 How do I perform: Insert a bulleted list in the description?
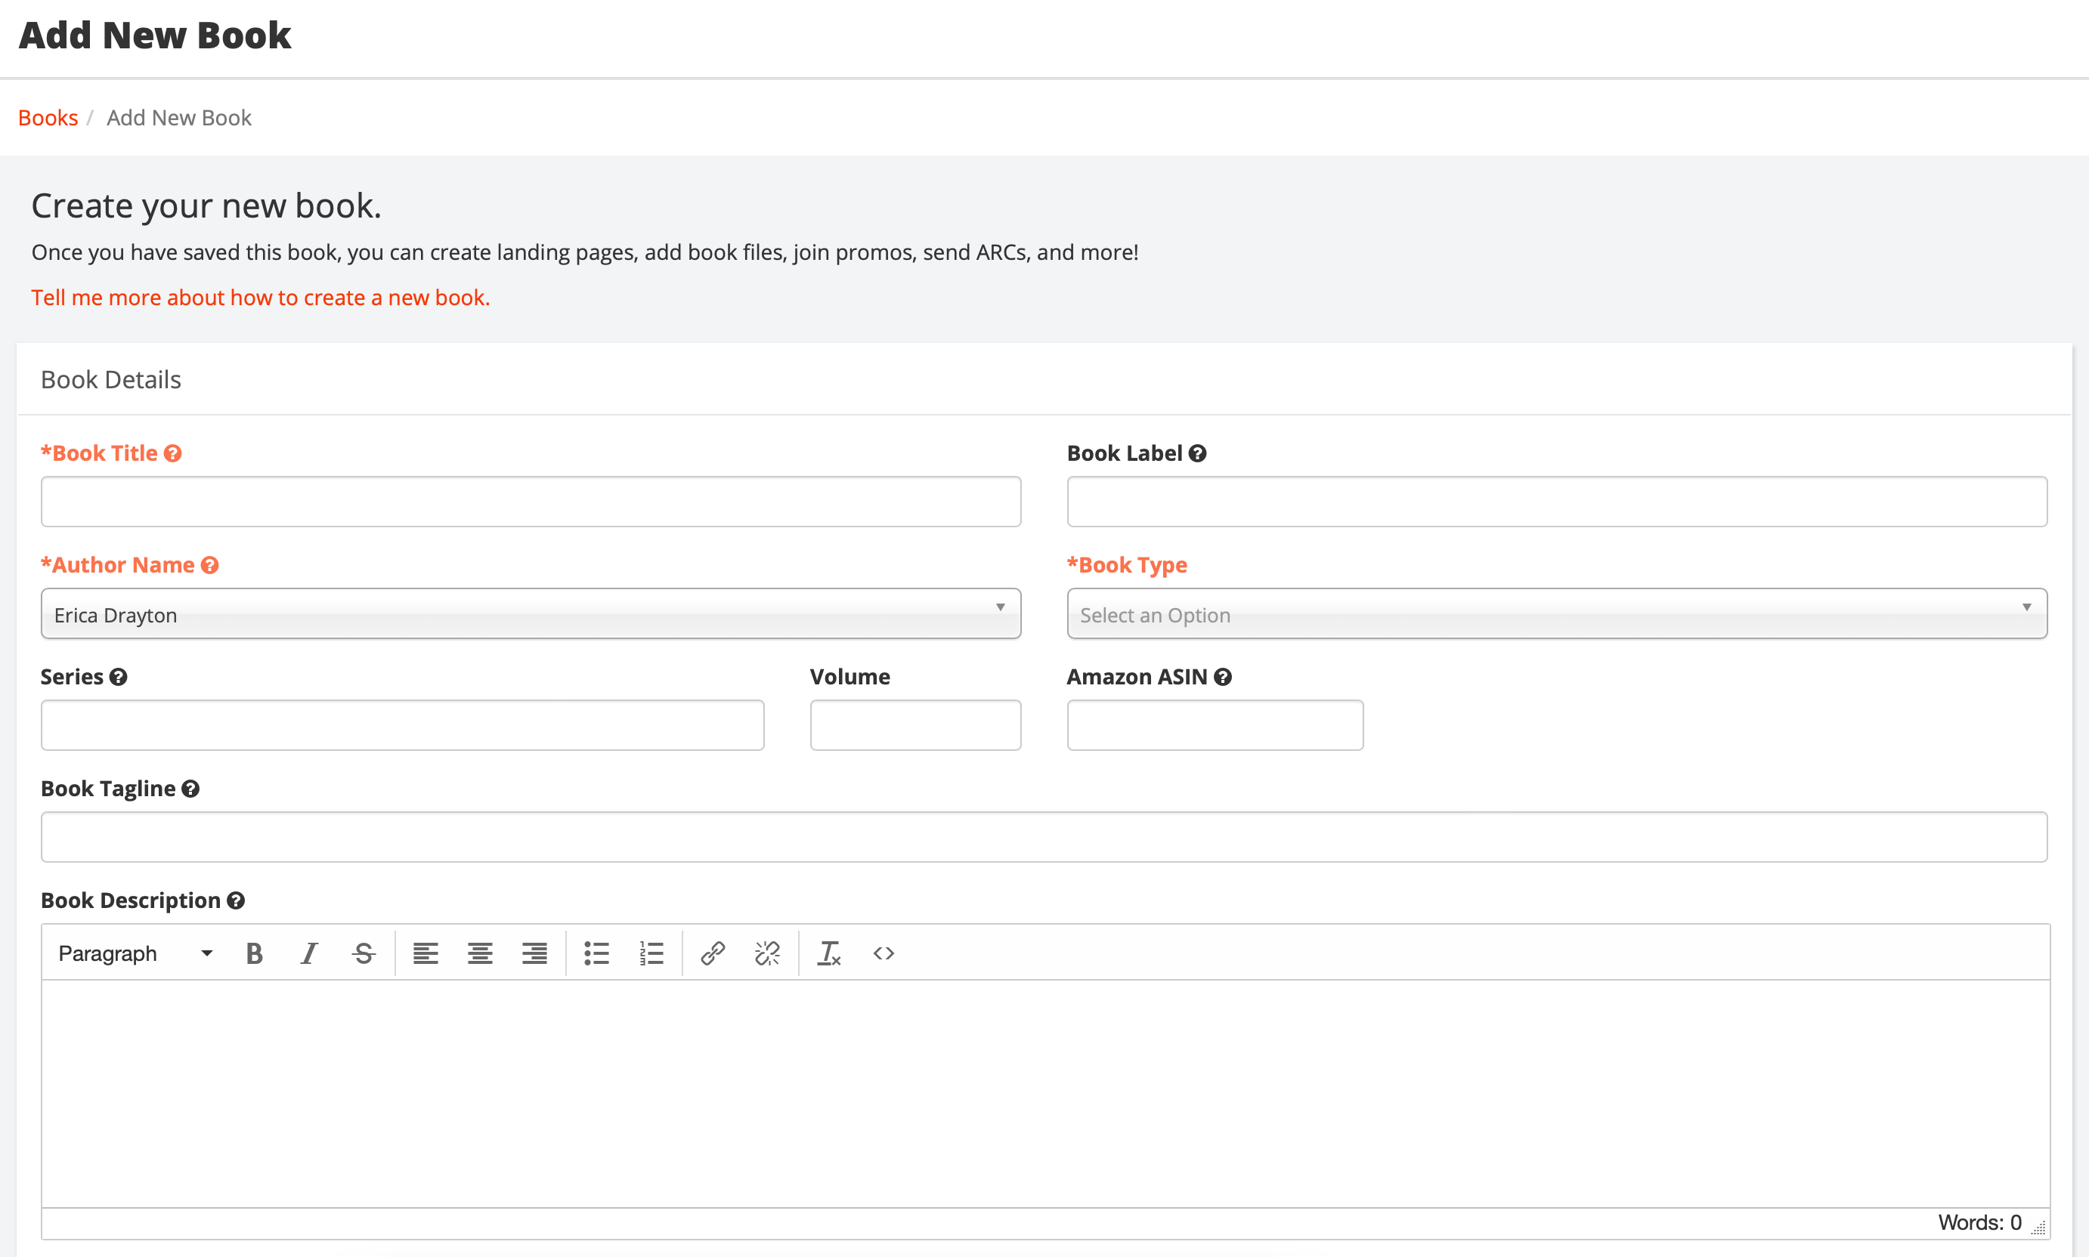click(596, 952)
